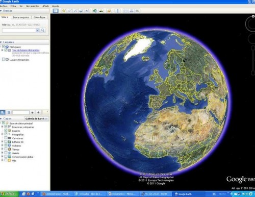Click the panel view toggle button beside globe button
The image size is (255, 197).
pos(8,112)
